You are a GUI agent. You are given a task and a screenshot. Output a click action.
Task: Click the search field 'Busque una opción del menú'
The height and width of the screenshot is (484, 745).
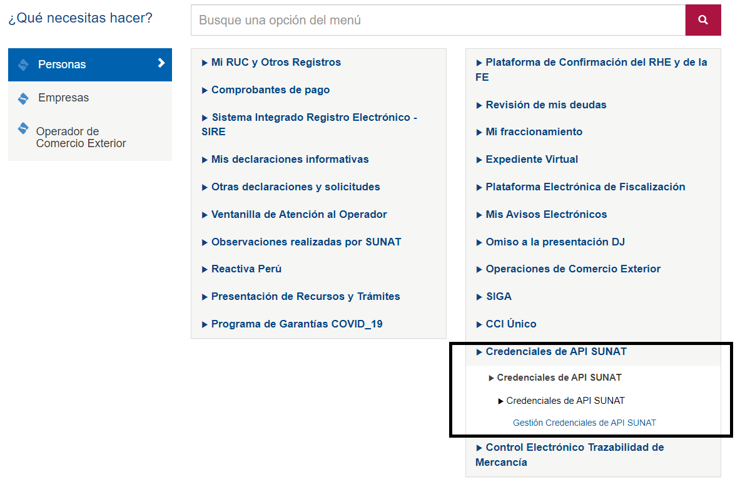438,20
